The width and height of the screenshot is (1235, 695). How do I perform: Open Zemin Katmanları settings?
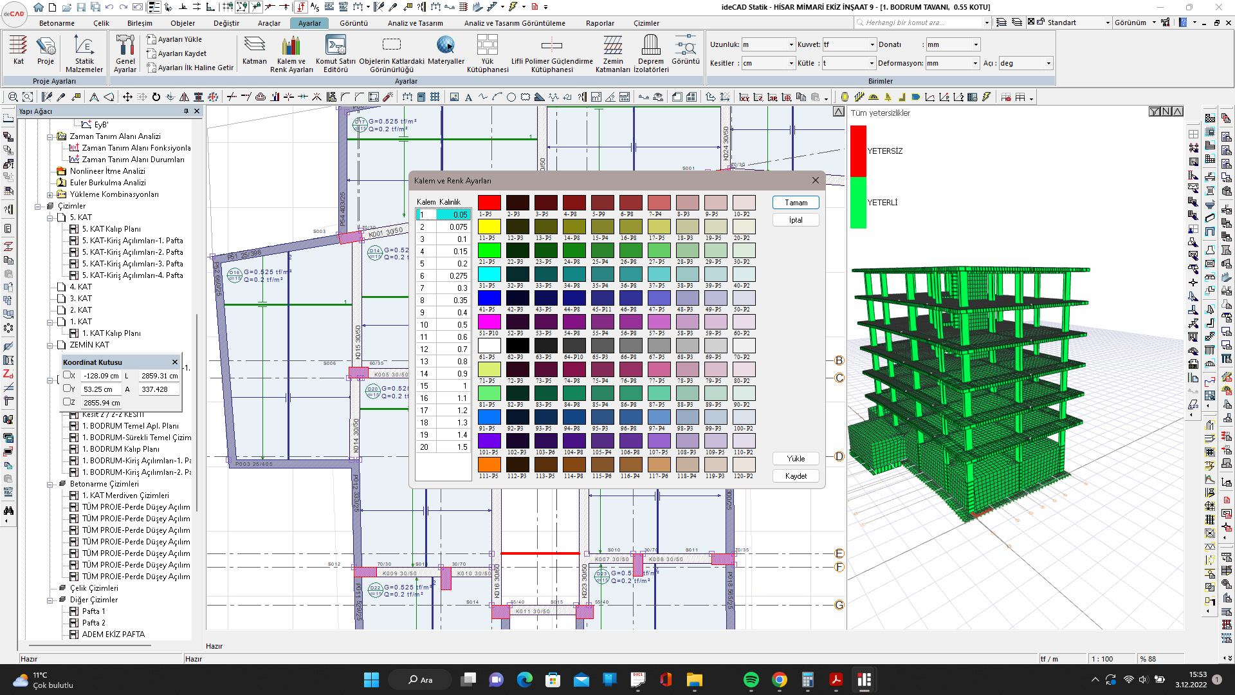pos(613,54)
